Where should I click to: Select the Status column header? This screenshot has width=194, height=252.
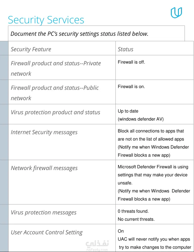click(x=125, y=49)
